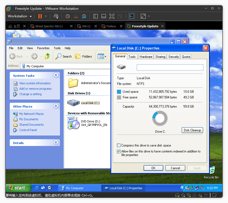Enter VMware full screen mode

112,16
